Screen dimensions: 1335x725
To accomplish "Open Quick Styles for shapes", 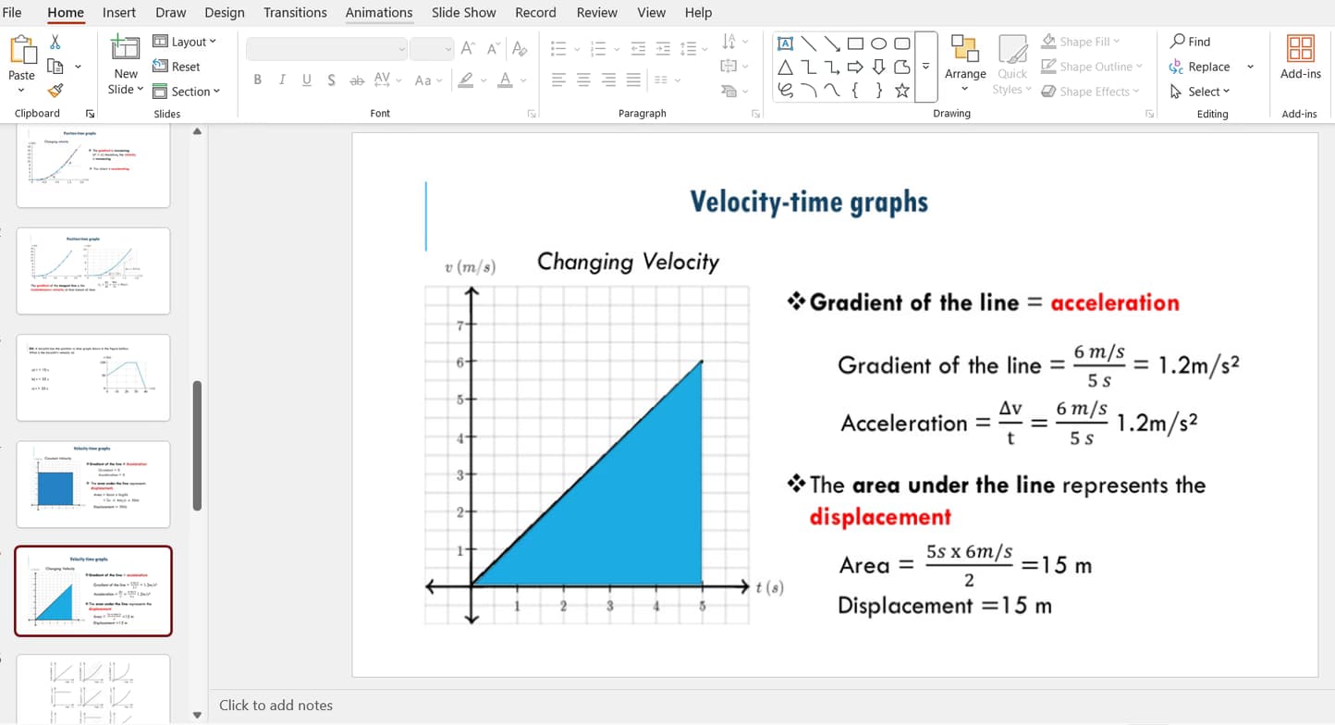I will point(1011,66).
